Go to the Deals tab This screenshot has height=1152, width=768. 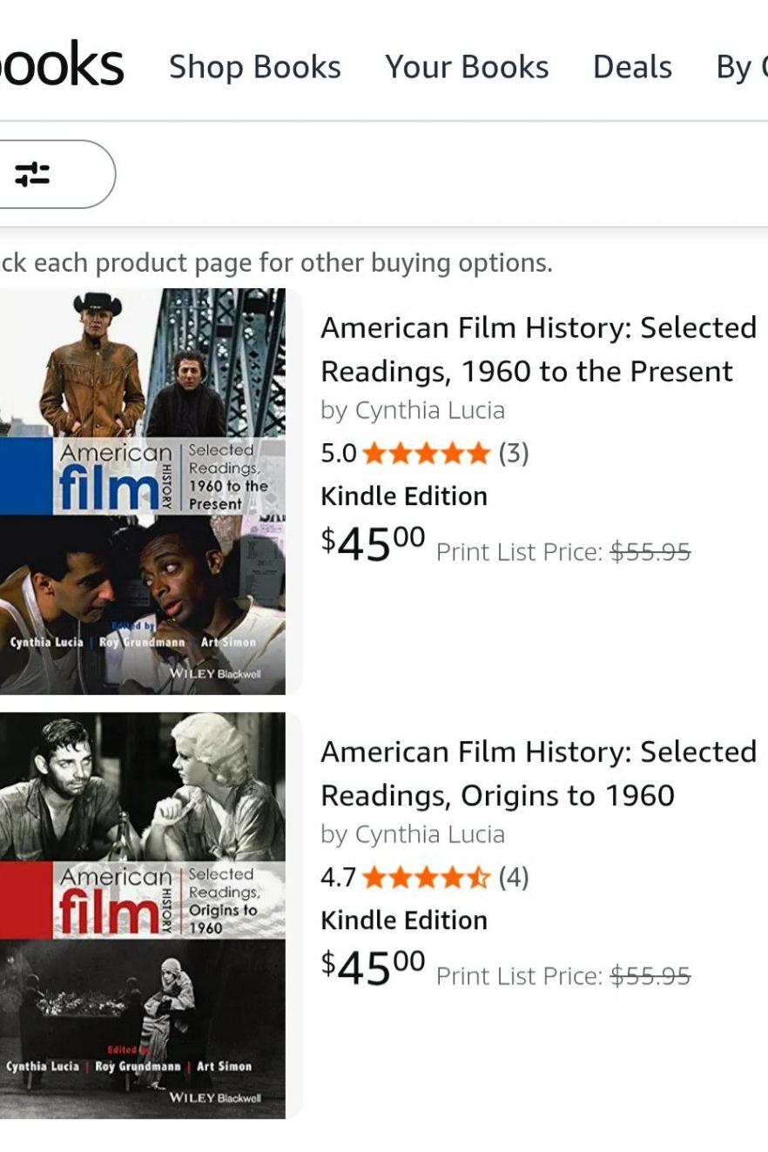(632, 67)
